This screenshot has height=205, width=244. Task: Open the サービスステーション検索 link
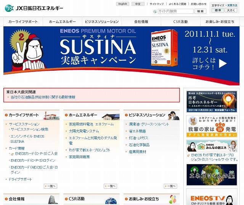(29, 129)
